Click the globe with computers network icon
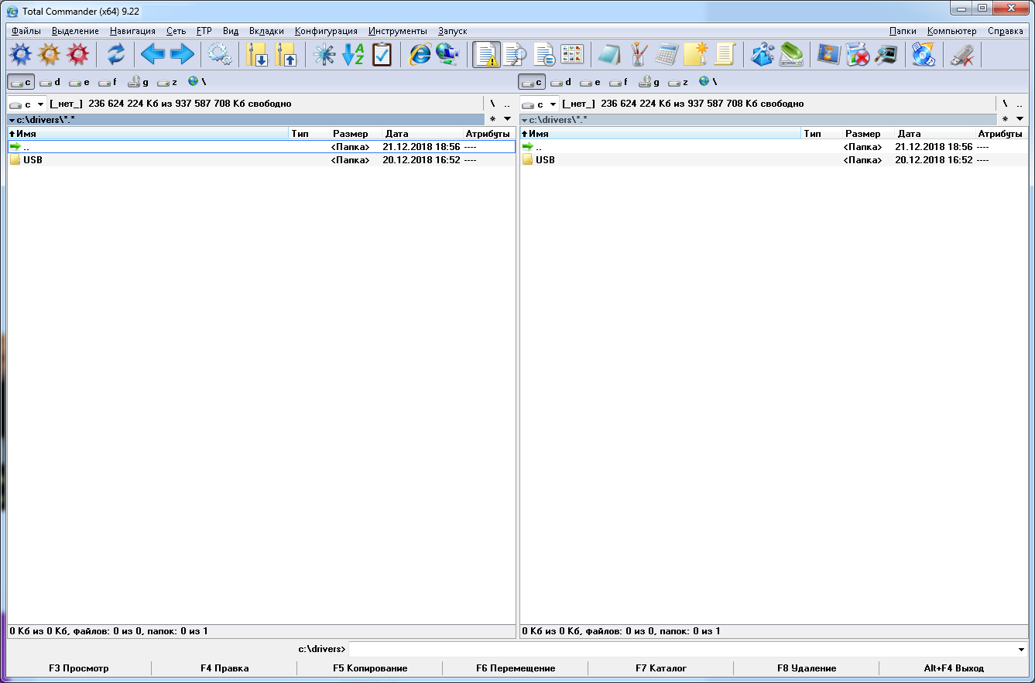Screen dimensions: 1035x683 coord(449,54)
